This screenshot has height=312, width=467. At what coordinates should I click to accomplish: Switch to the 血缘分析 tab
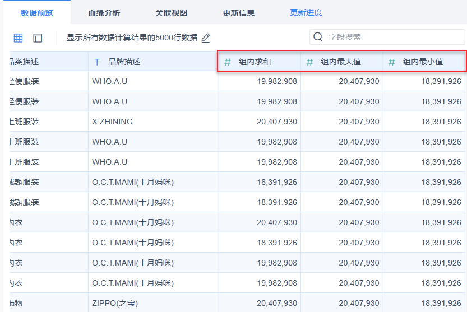point(104,12)
